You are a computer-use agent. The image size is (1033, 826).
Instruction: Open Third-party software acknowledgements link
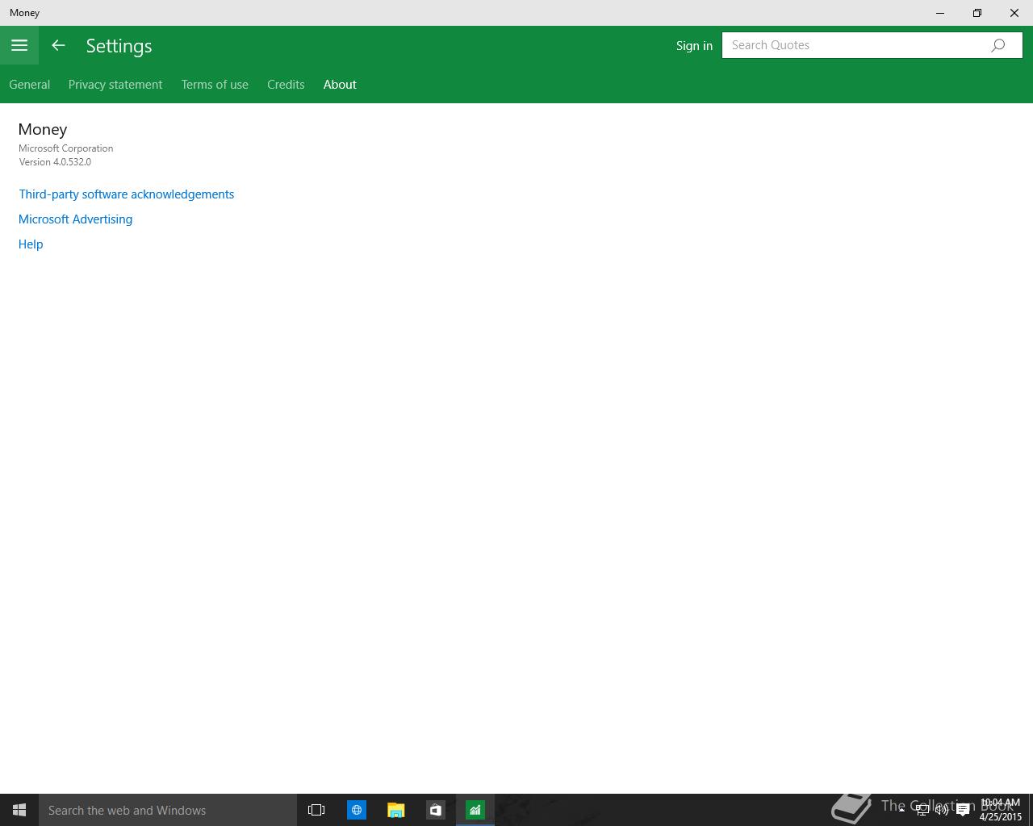(127, 194)
